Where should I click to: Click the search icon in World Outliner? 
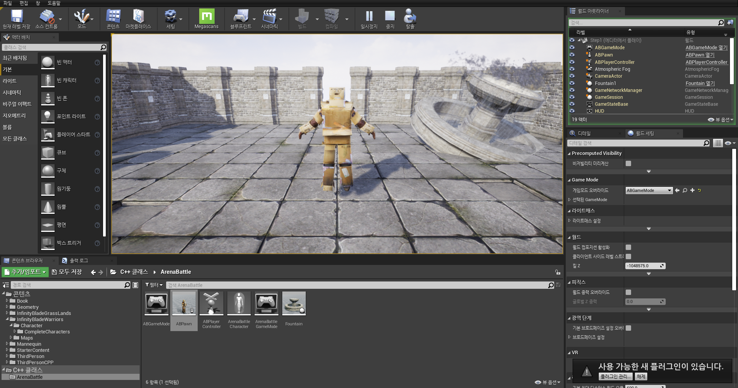pos(721,23)
